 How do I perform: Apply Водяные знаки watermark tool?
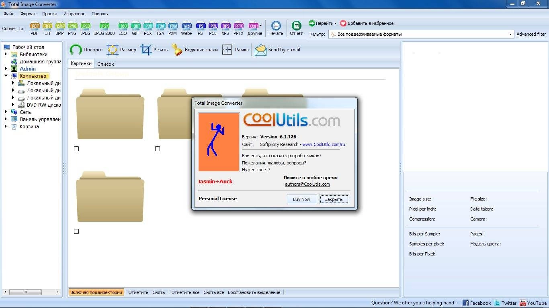(195, 50)
